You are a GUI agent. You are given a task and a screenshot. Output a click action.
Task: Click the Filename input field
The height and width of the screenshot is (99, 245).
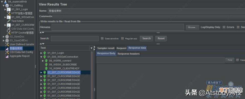(x=118, y=27)
